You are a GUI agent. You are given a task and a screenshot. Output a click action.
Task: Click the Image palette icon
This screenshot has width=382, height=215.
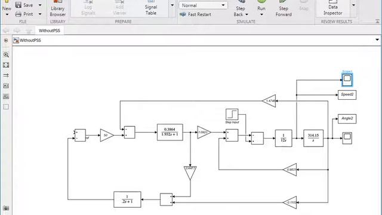pyautogui.click(x=6, y=97)
